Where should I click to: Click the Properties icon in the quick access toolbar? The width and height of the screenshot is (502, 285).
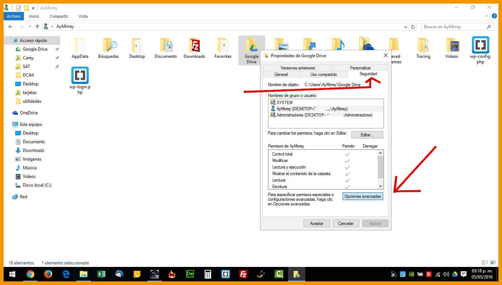click(x=18, y=8)
